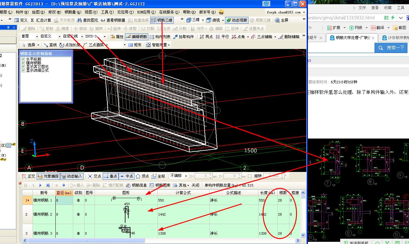409x244 pixels.
Task: Select the 矩形 rectangle drawing tool
Action: coord(135,45)
